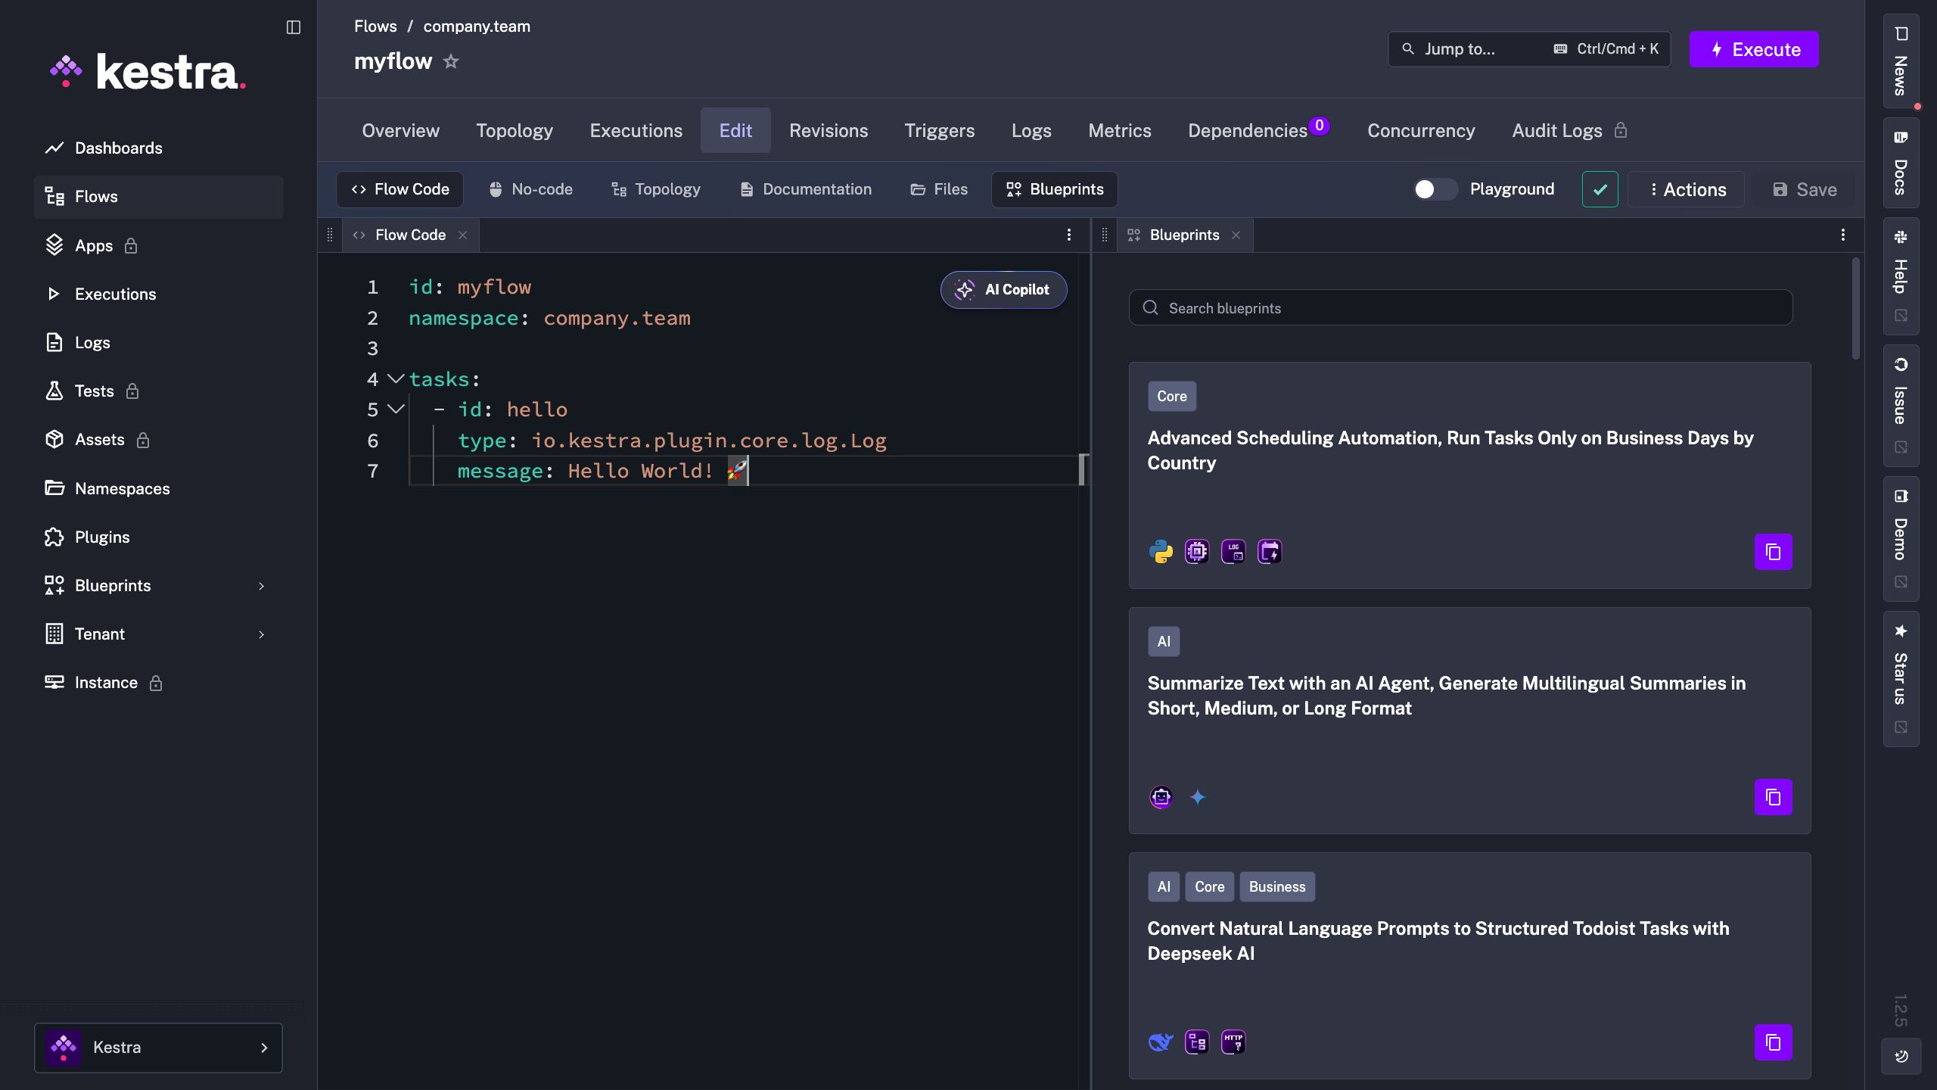Expand the Blueprints sidebar submenu

(x=261, y=586)
